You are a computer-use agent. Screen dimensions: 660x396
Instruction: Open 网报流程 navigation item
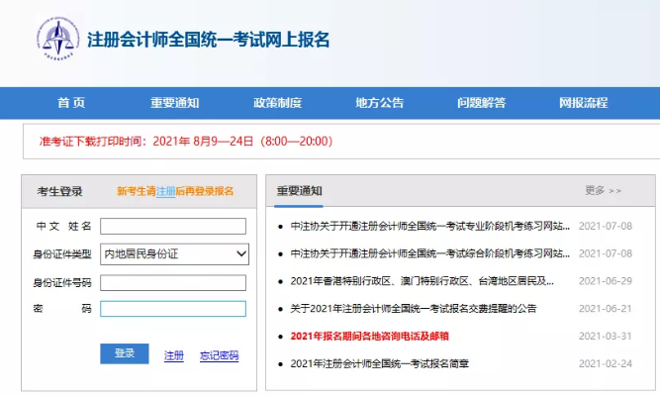pos(584,103)
